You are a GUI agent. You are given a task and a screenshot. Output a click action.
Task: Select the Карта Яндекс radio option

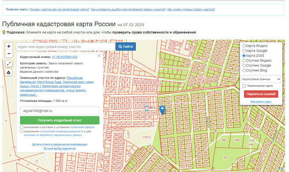point(244,46)
